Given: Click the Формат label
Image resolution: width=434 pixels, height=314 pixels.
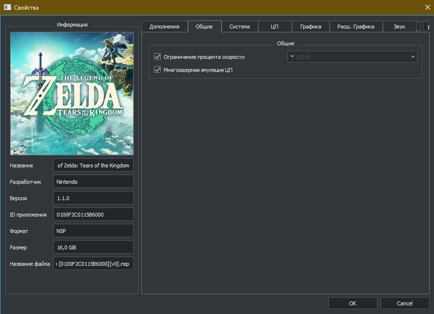Looking at the screenshot, I should pyautogui.click(x=19, y=231).
